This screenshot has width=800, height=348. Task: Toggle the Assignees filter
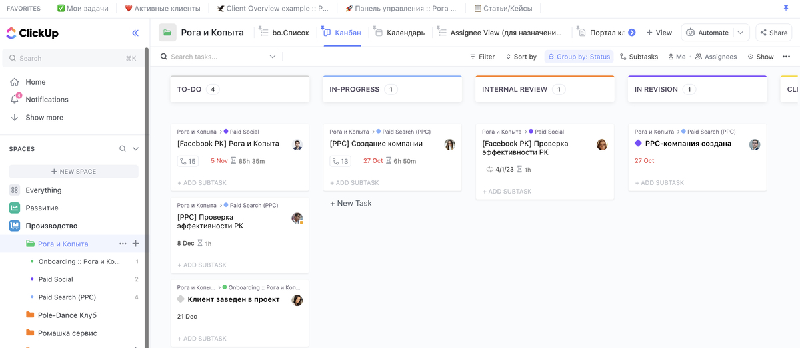click(x=716, y=57)
